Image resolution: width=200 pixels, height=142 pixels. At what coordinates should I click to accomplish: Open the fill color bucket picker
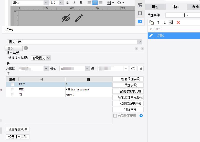tap(120, 3)
